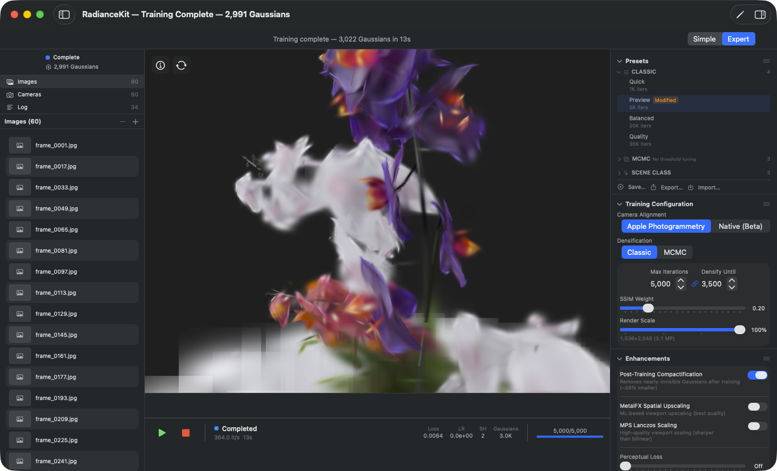Click thumbnail icon of frame_0001.jpg
This screenshot has width=777, height=471.
coord(20,145)
